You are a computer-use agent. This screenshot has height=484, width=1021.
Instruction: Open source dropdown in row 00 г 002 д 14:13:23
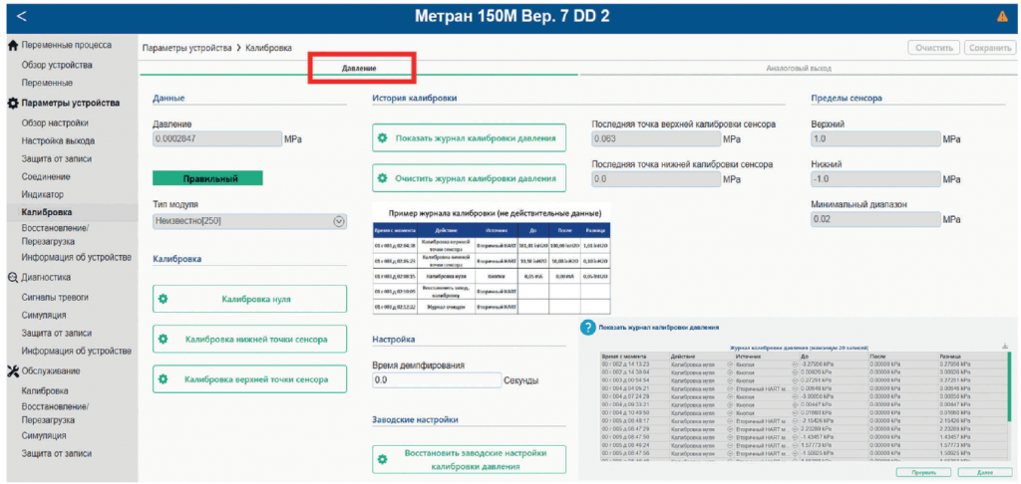tap(795, 364)
